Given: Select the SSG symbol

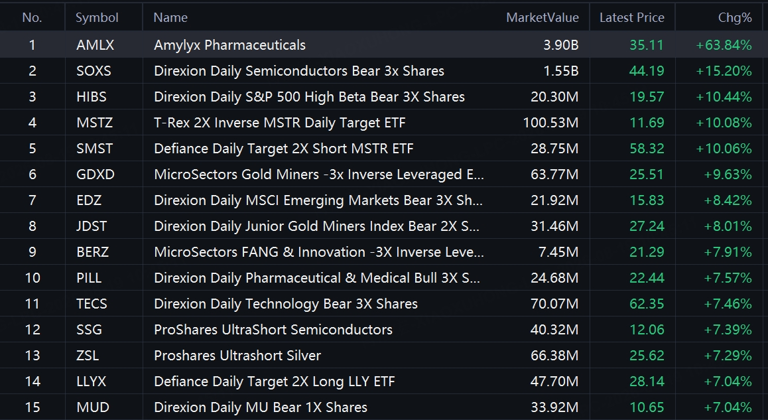Looking at the screenshot, I should 89,330.
